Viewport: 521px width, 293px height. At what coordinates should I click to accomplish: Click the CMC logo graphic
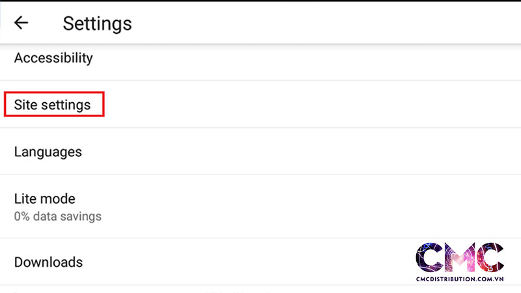coord(459,257)
